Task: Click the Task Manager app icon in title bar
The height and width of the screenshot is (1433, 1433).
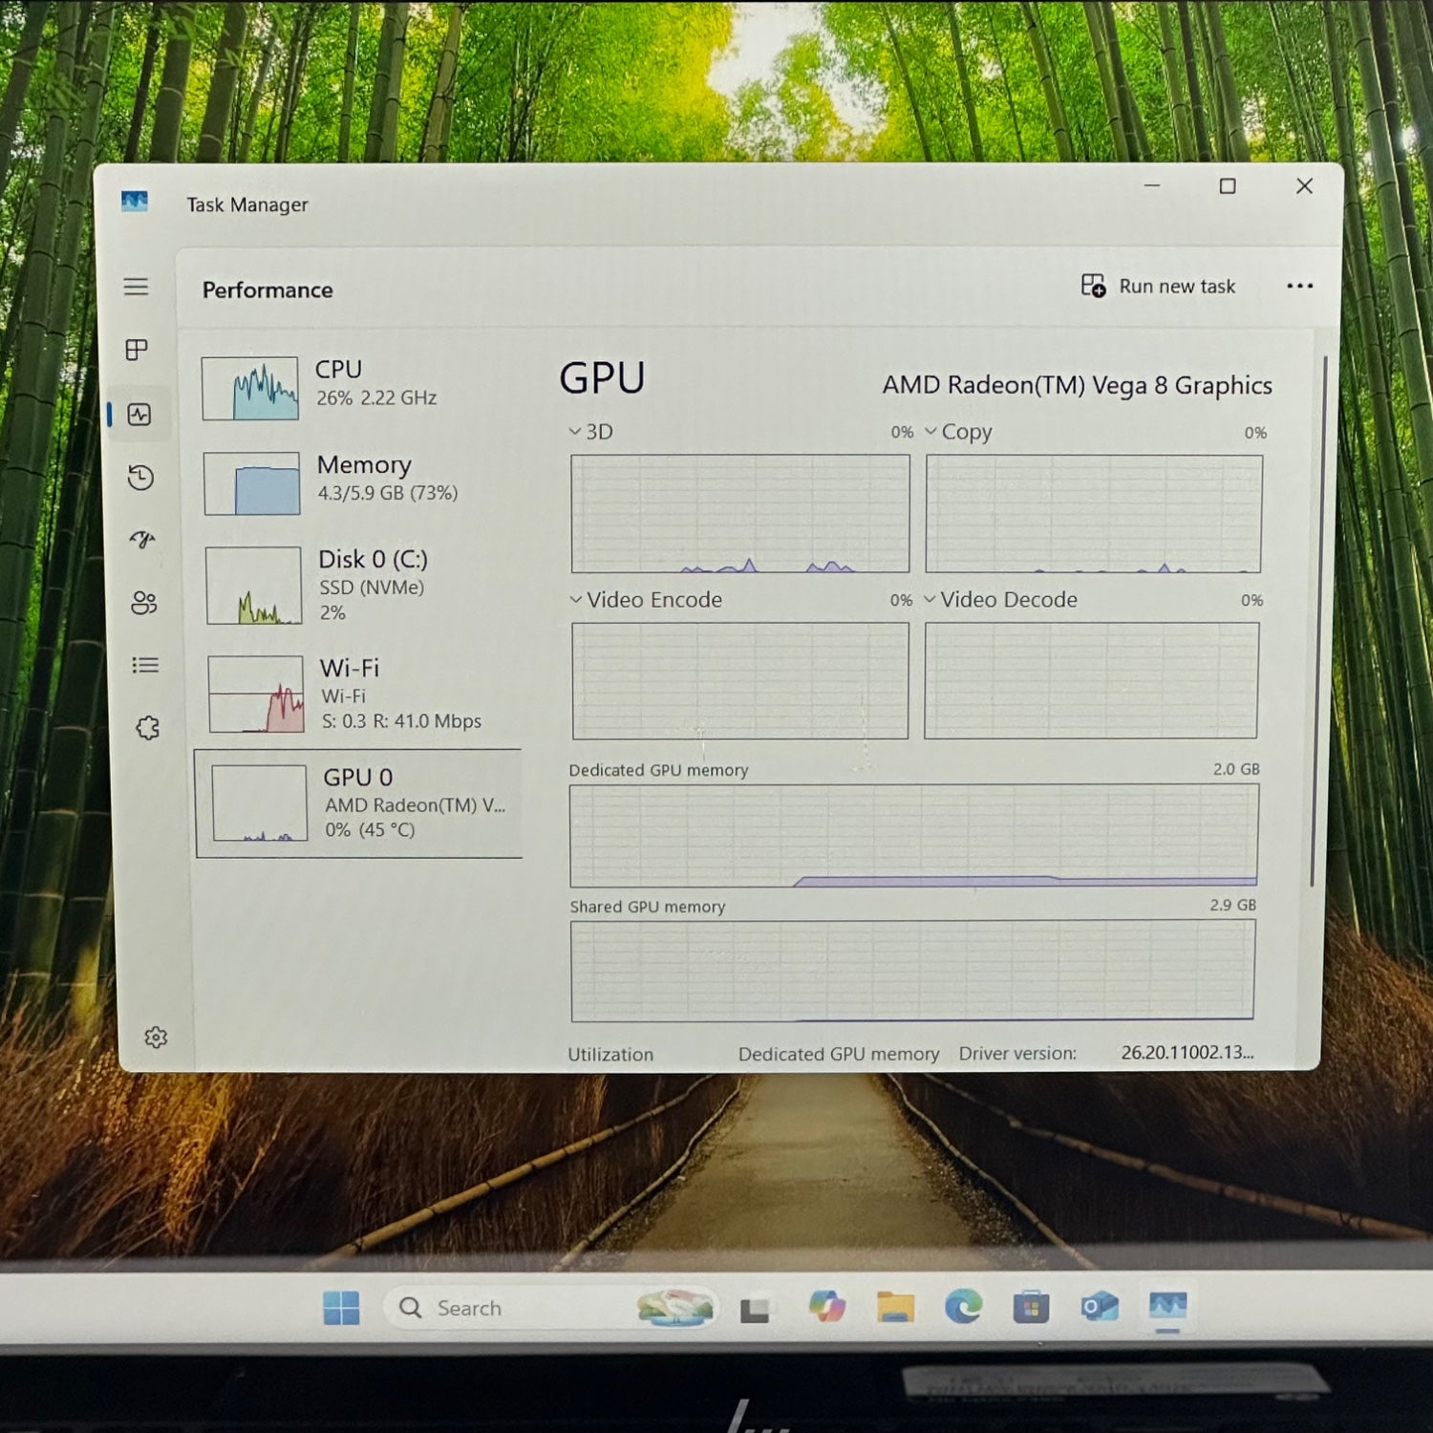Action: click(x=135, y=202)
